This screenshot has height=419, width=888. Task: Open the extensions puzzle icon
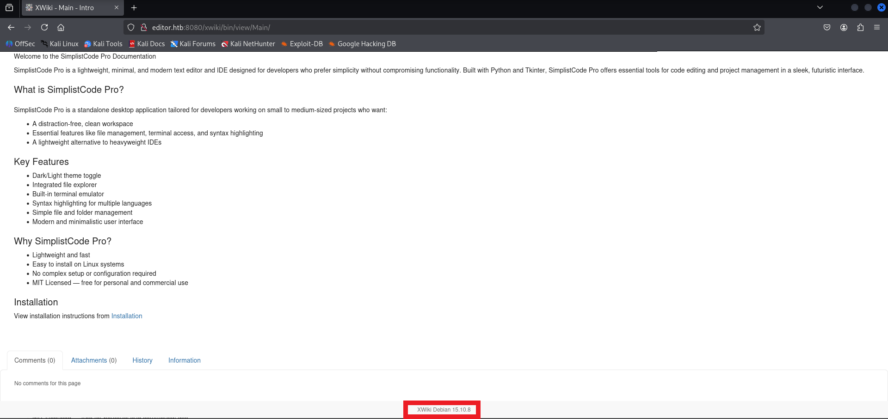coord(860,27)
